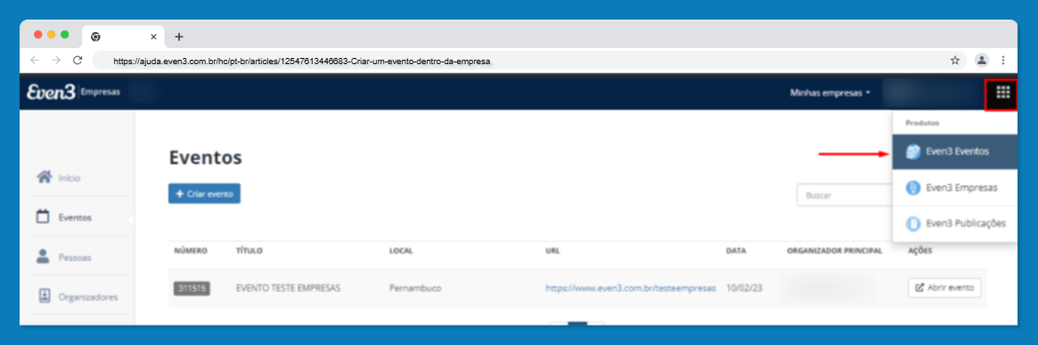
Task: Open a new browser tab
Action: tap(179, 37)
